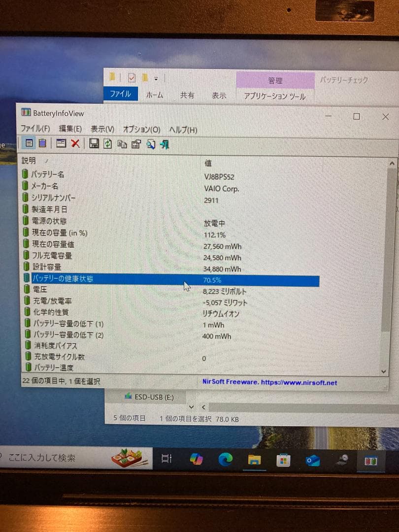Click the copy selected items icon
399x532 pixels.
click(122, 144)
